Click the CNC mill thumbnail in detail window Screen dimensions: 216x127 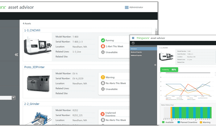166,56
